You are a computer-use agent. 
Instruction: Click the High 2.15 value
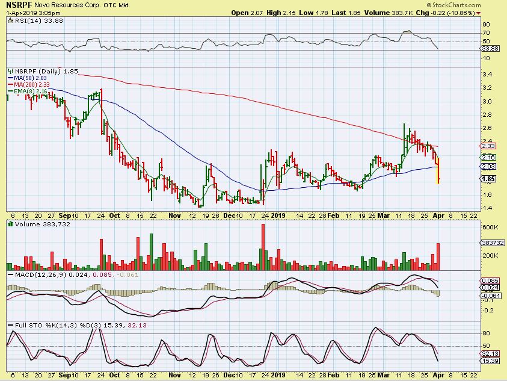(x=281, y=13)
